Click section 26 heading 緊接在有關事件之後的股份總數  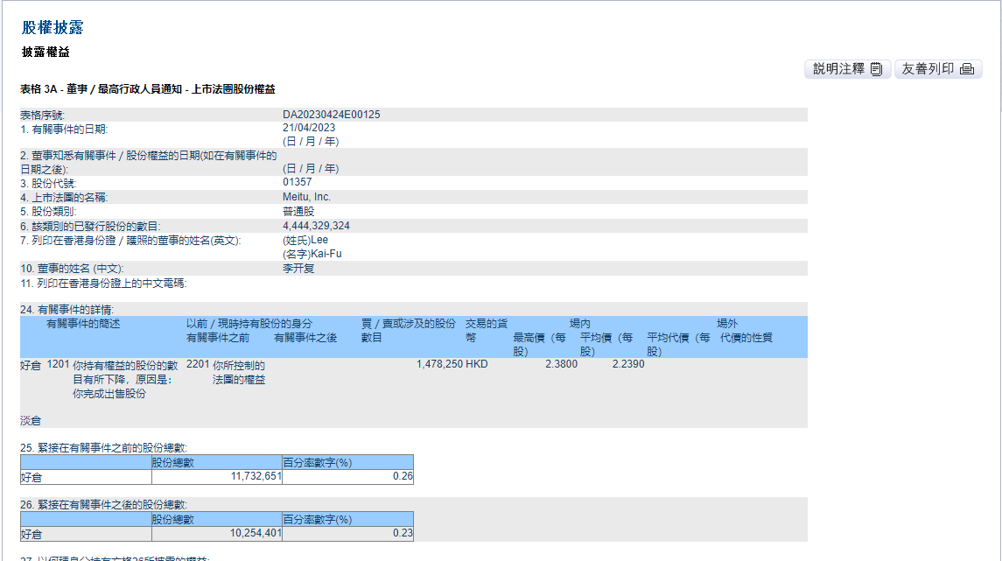tap(103, 505)
